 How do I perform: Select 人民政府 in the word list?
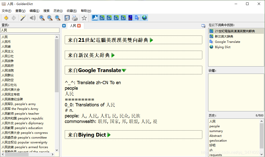8,66
